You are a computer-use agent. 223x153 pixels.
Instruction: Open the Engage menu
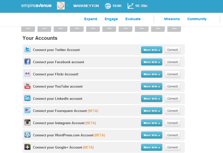[x=111, y=19]
